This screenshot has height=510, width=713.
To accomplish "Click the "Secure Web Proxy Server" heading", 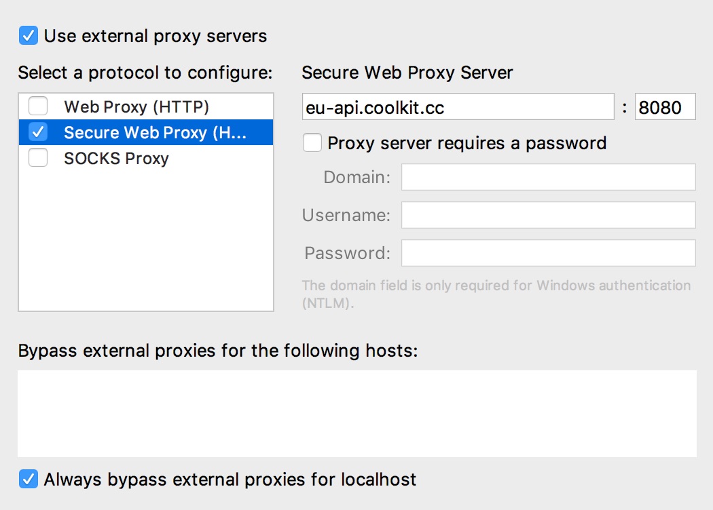I will 407,73.
